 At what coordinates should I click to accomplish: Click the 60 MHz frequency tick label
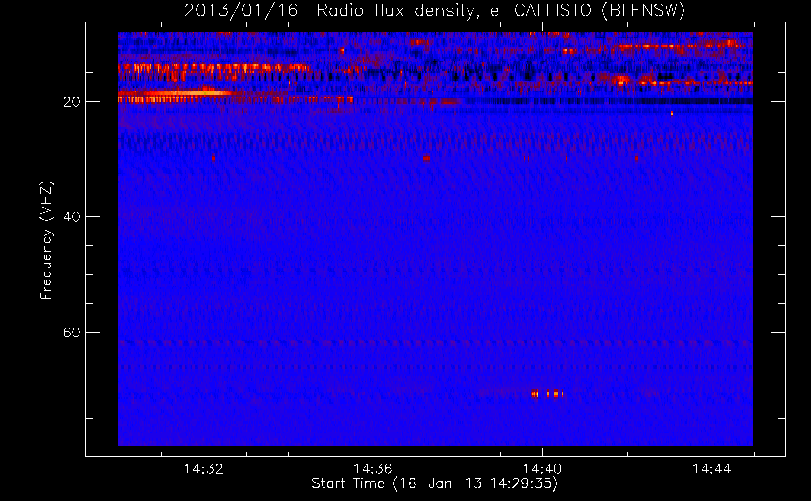[x=72, y=333]
